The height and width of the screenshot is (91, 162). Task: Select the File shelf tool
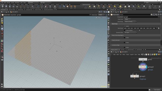tap(68, 7)
